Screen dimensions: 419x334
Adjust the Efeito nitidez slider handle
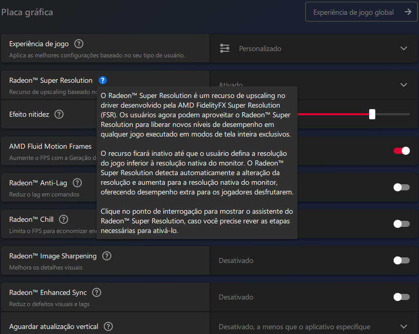372,114
